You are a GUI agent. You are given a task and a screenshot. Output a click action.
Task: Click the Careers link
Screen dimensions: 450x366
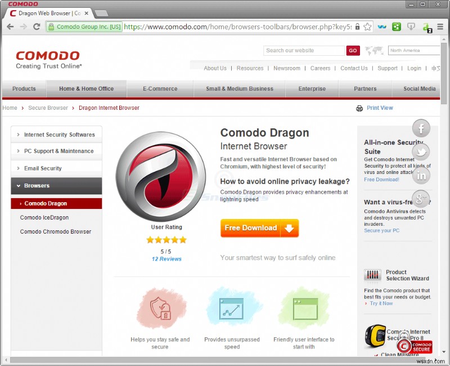click(x=320, y=68)
